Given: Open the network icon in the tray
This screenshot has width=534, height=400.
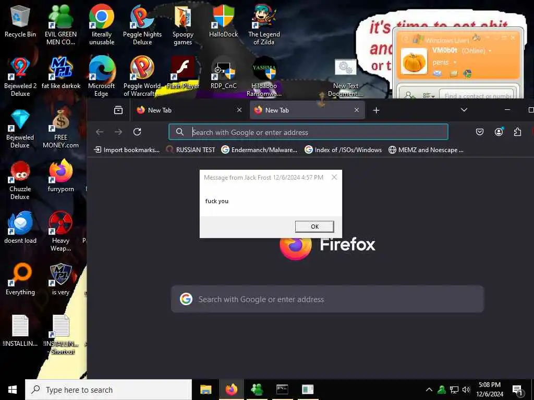Looking at the screenshot, I should point(454,390).
